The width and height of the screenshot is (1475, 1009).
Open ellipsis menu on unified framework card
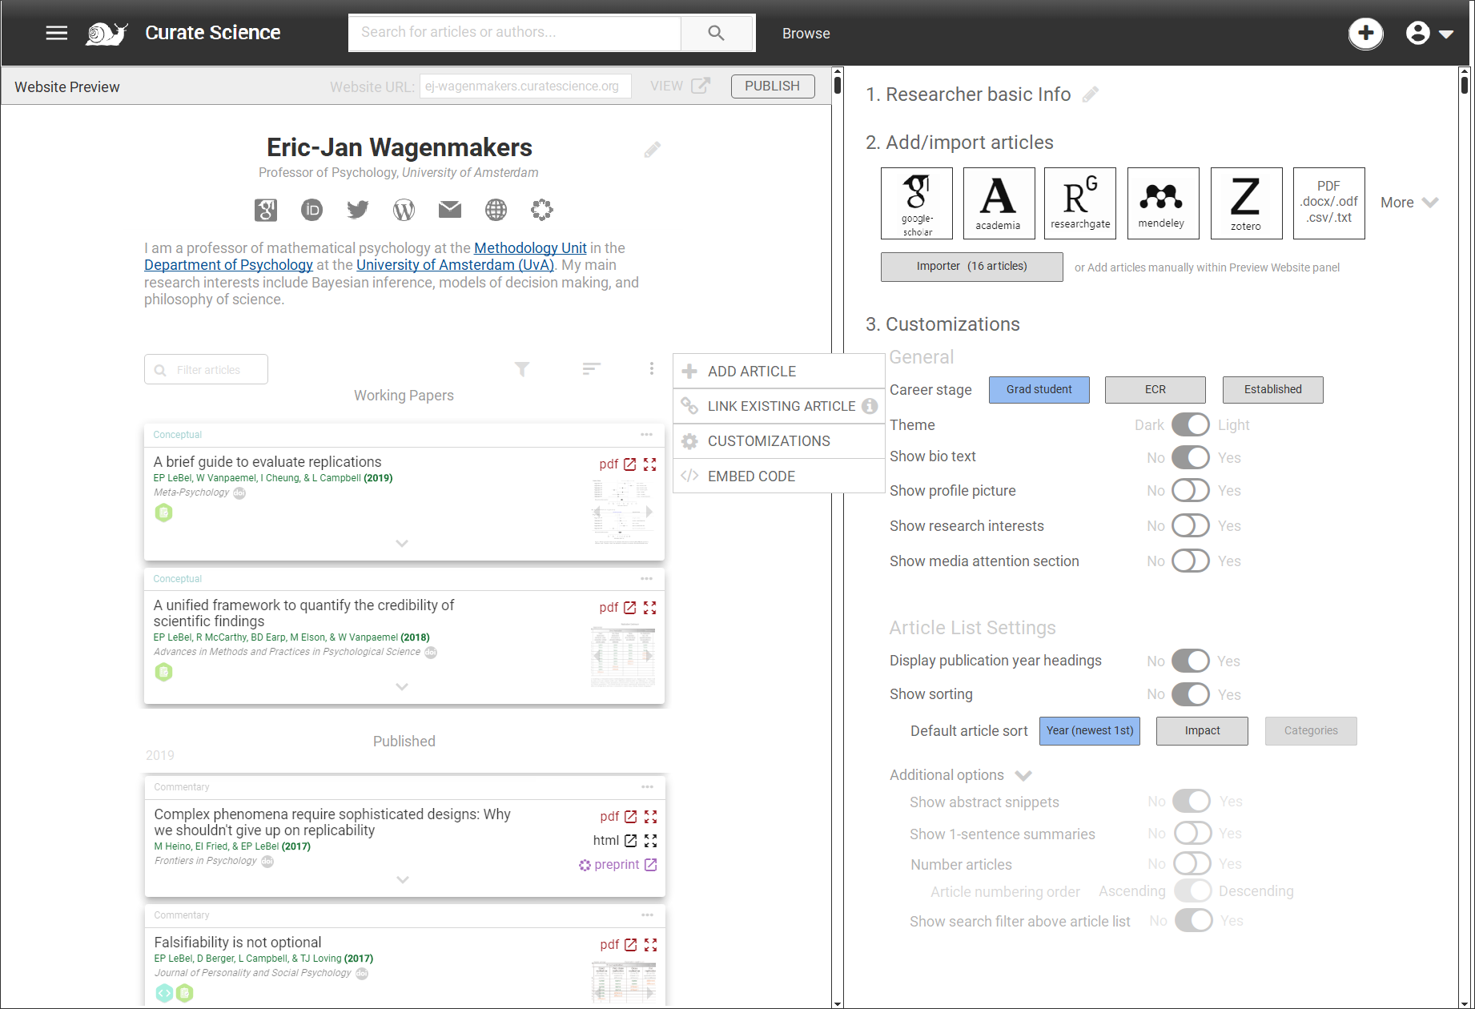pos(646,578)
